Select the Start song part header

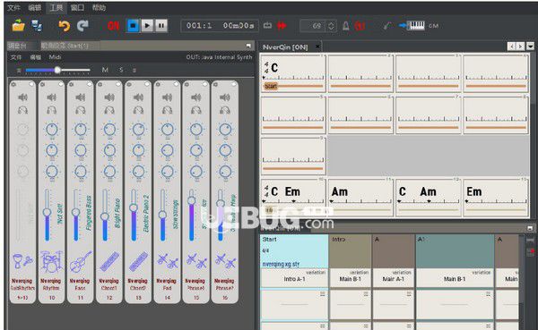coord(294,251)
